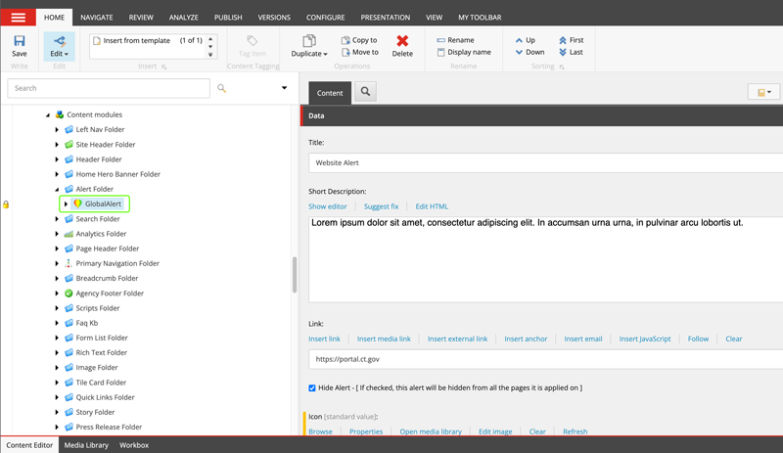
Task: Expand the GlobalAlert node
Action: tap(66, 204)
